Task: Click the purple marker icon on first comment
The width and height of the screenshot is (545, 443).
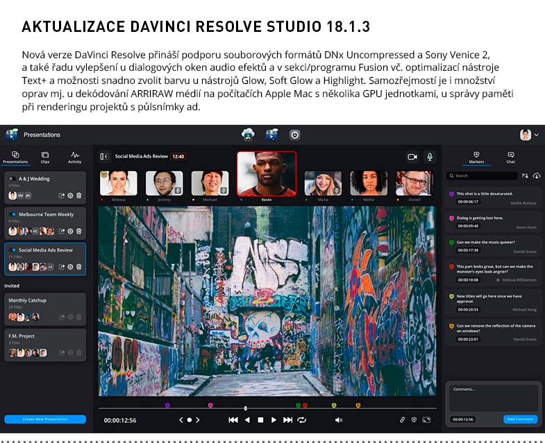Action: [451, 194]
